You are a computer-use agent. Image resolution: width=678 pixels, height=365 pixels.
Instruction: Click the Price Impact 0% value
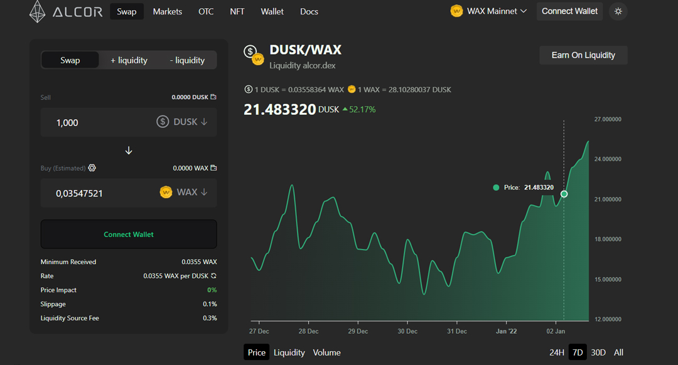point(212,290)
